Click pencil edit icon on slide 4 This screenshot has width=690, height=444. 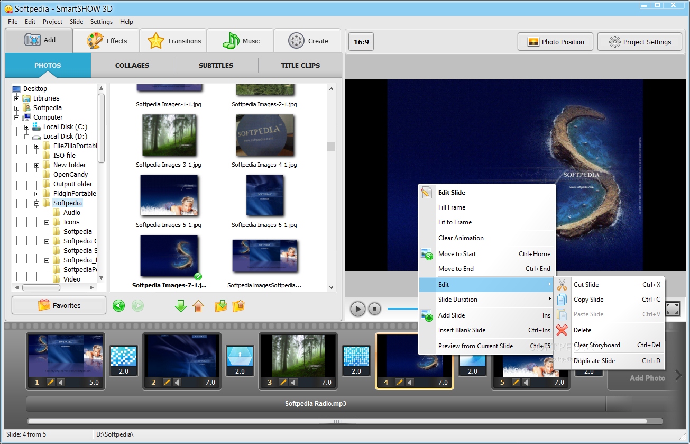pyautogui.click(x=400, y=382)
